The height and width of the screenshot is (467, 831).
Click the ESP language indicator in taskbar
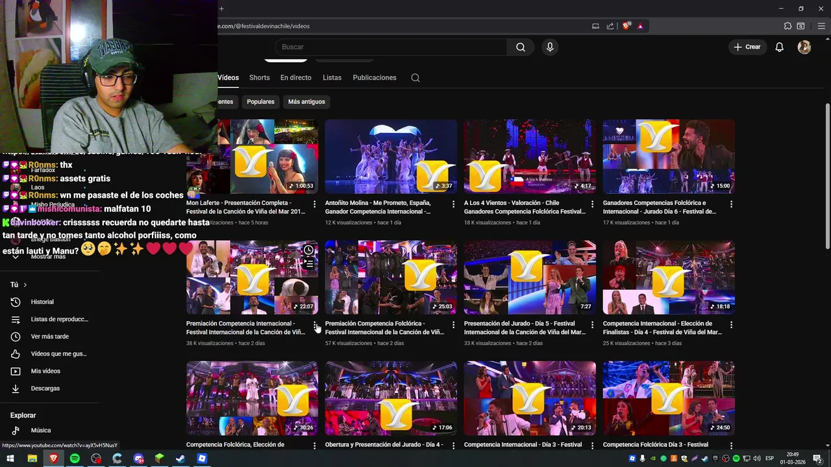[x=770, y=459]
